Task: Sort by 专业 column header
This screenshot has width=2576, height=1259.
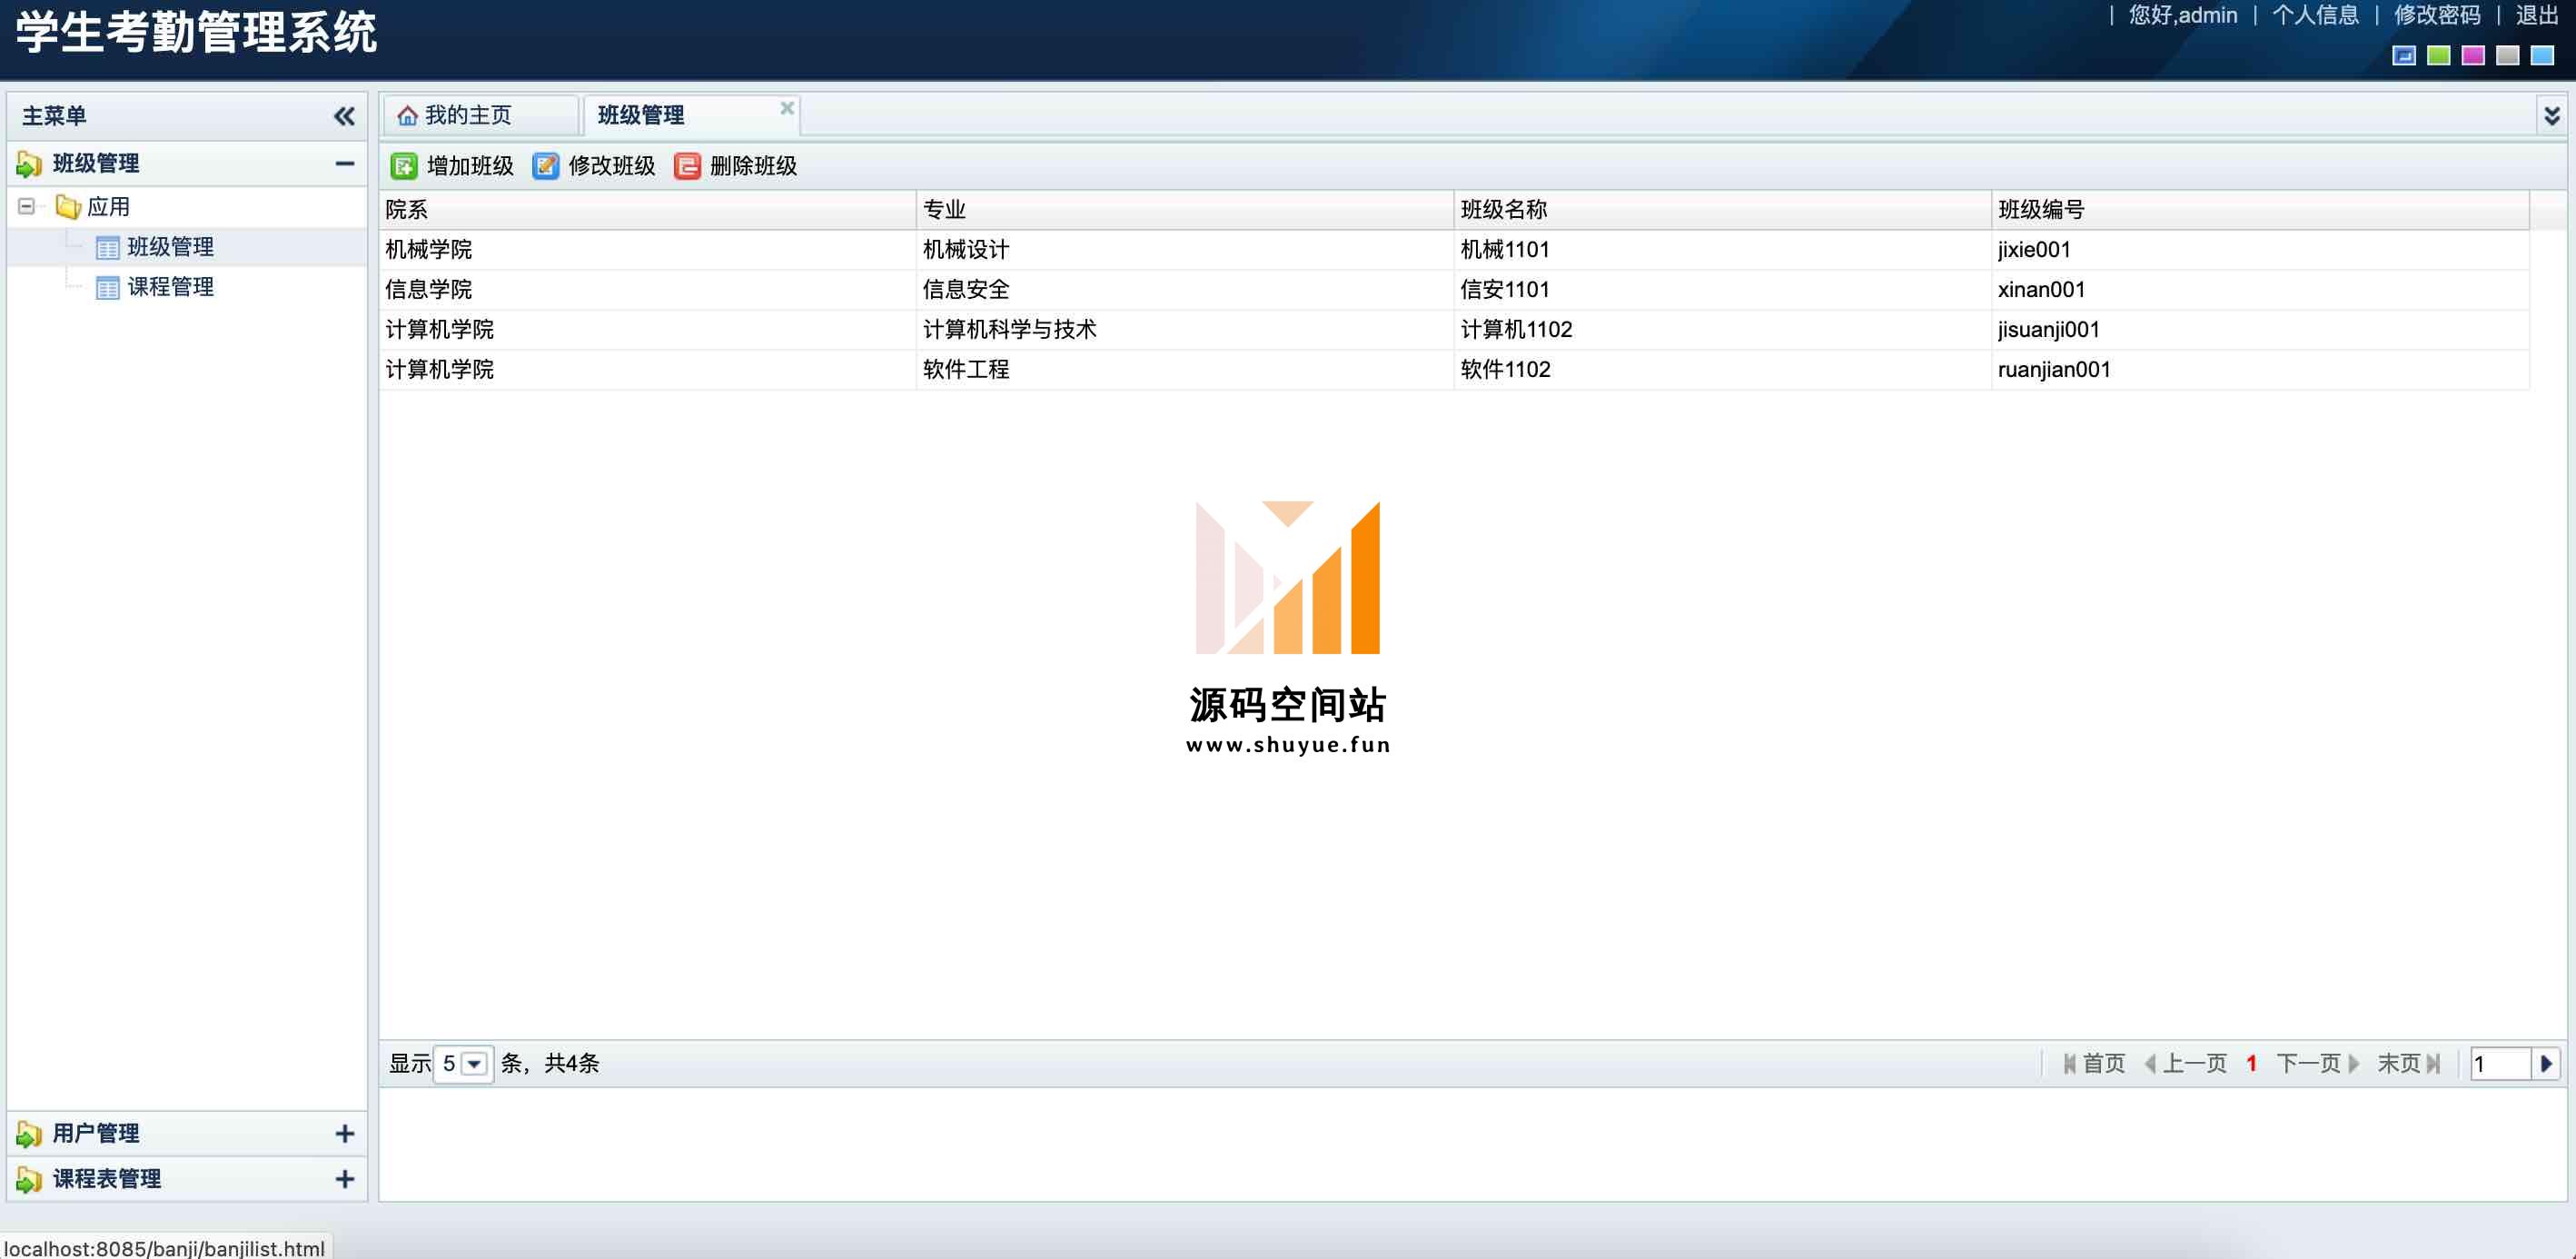Action: (x=1185, y=210)
